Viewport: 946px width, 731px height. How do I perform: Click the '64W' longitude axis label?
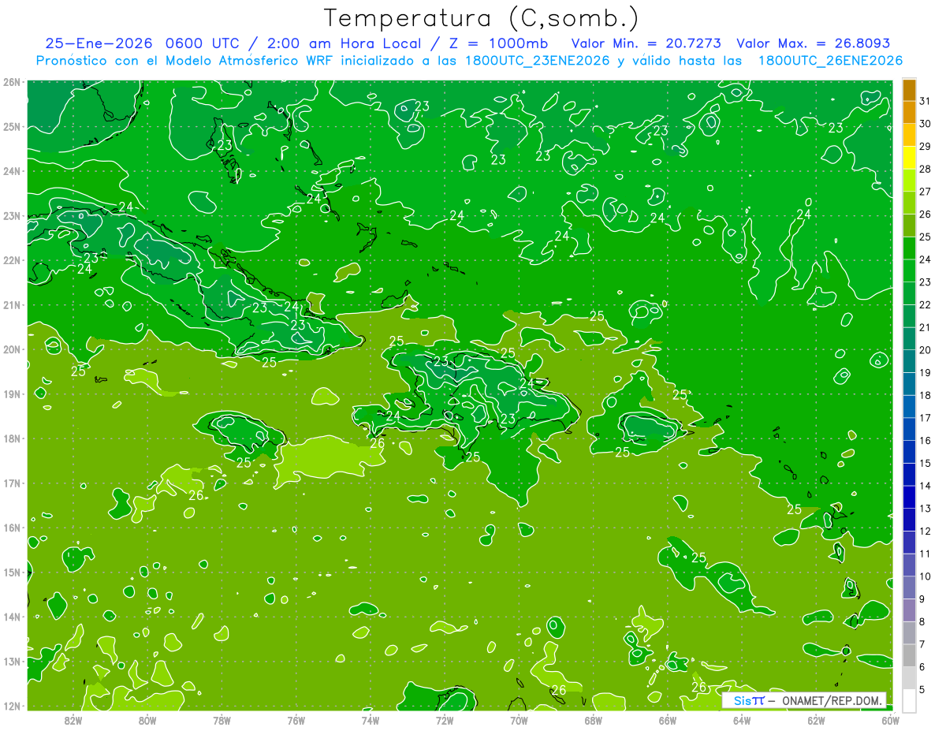742,720
